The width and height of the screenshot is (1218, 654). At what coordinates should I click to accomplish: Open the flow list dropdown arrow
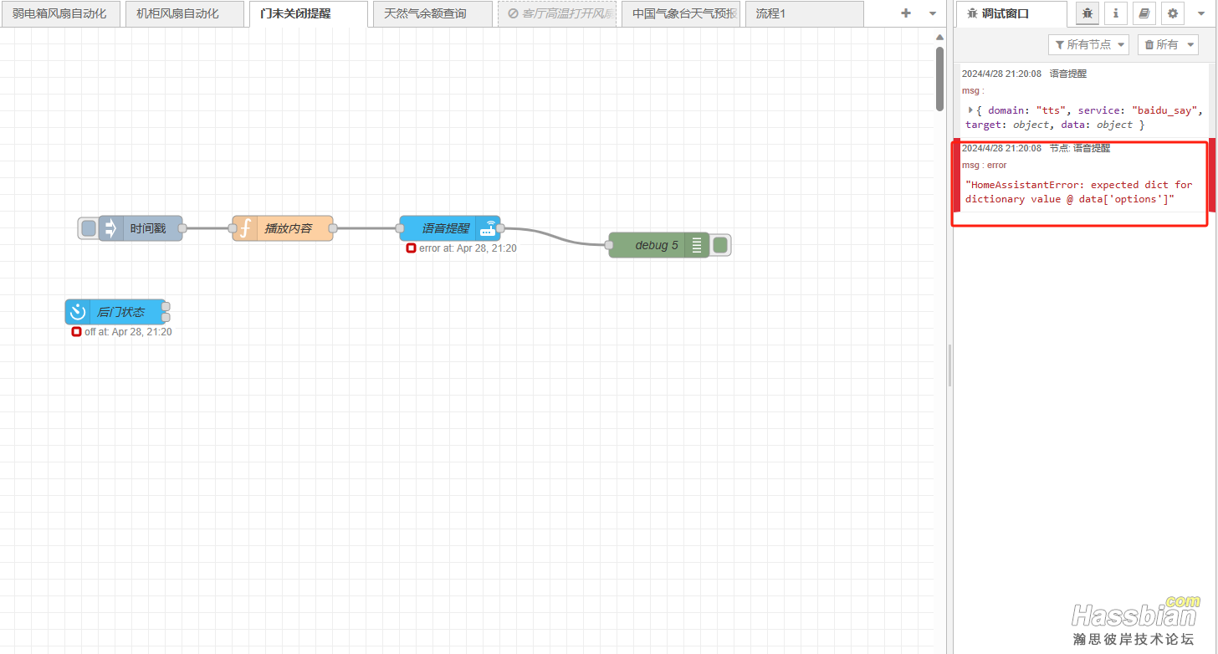coord(933,13)
